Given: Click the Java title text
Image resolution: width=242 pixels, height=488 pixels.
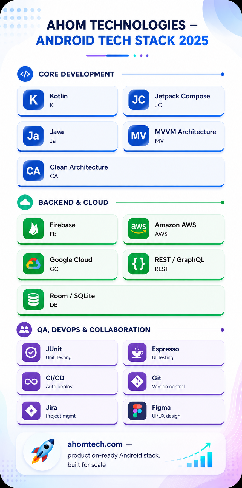Looking at the screenshot, I should click(57, 132).
